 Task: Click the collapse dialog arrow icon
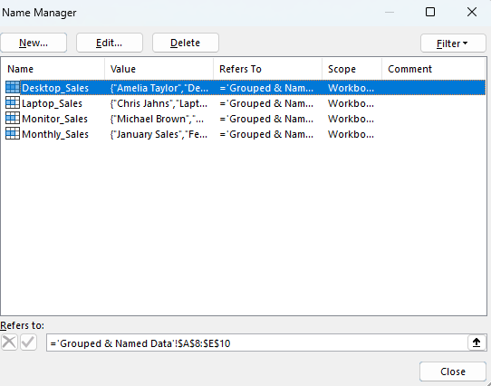click(x=477, y=343)
